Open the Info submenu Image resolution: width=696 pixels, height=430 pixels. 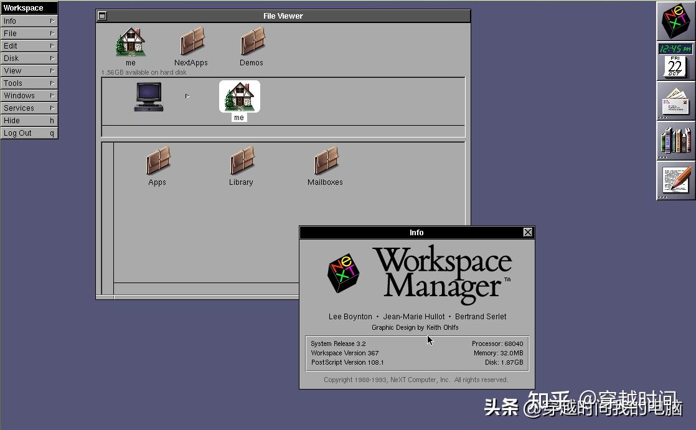[29, 21]
